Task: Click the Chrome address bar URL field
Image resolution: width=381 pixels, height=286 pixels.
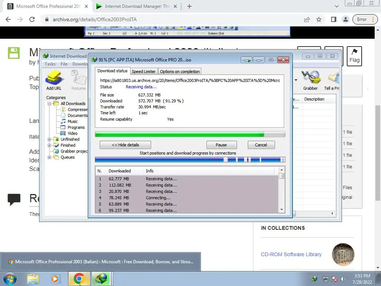Action: 170,19
